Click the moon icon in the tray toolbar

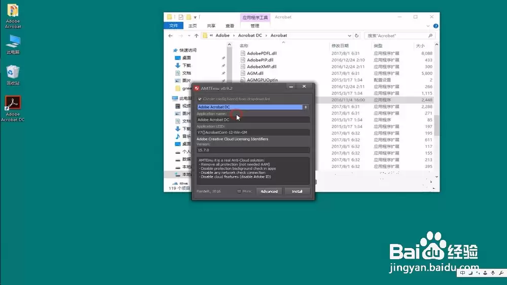pos(470,273)
